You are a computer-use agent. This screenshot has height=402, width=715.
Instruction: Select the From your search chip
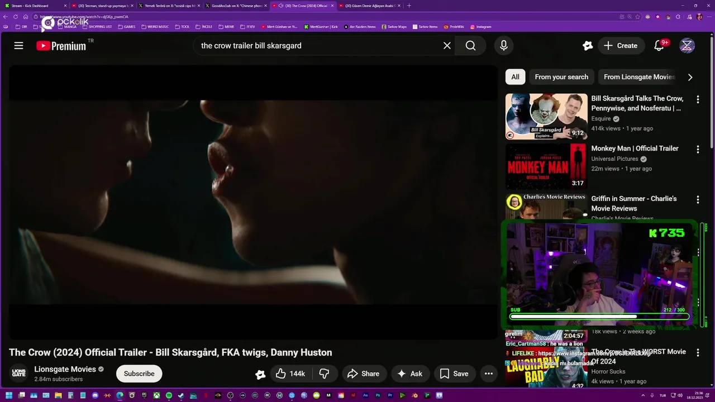point(561,77)
